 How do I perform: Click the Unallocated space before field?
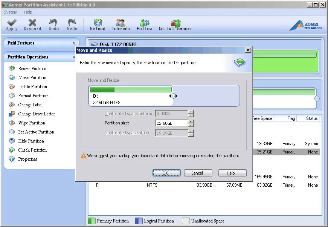(x=171, y=114)
